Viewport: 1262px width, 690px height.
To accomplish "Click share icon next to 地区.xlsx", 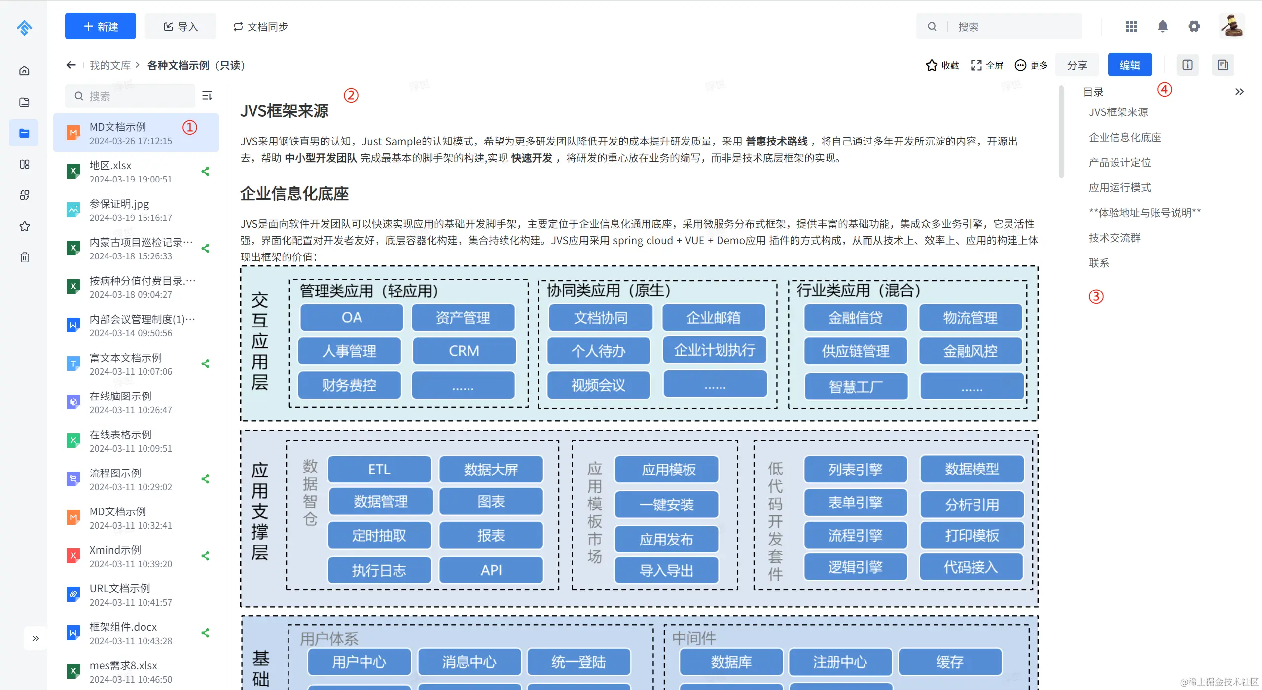I will point(206,171).
